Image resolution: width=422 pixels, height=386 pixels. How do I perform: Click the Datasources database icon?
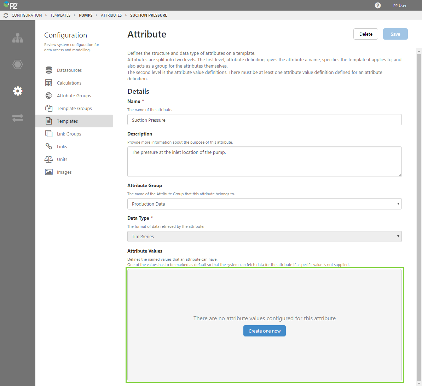pos(49,70)
